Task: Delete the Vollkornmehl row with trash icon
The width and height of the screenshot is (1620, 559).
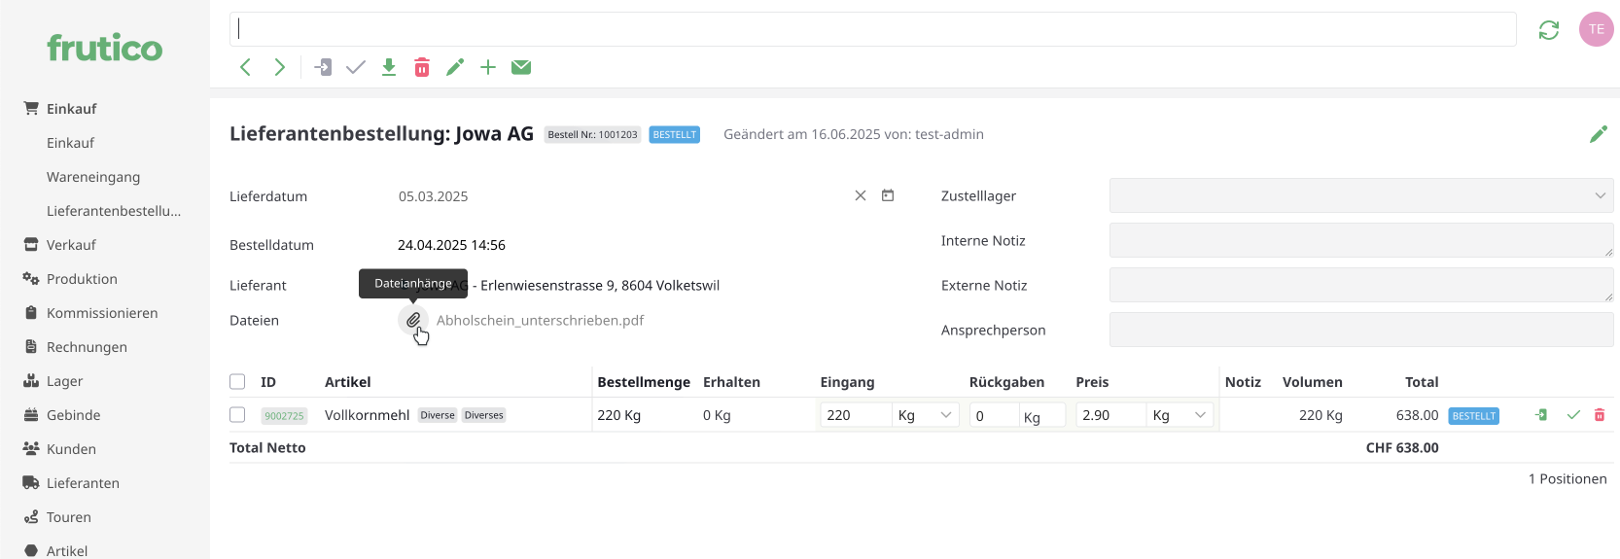Action: 1600,415
